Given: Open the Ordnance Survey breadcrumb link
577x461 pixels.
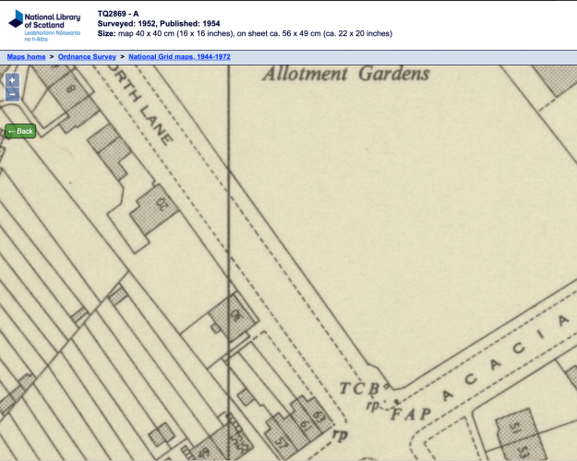Looking at the screenshot, I should point(87,57).
